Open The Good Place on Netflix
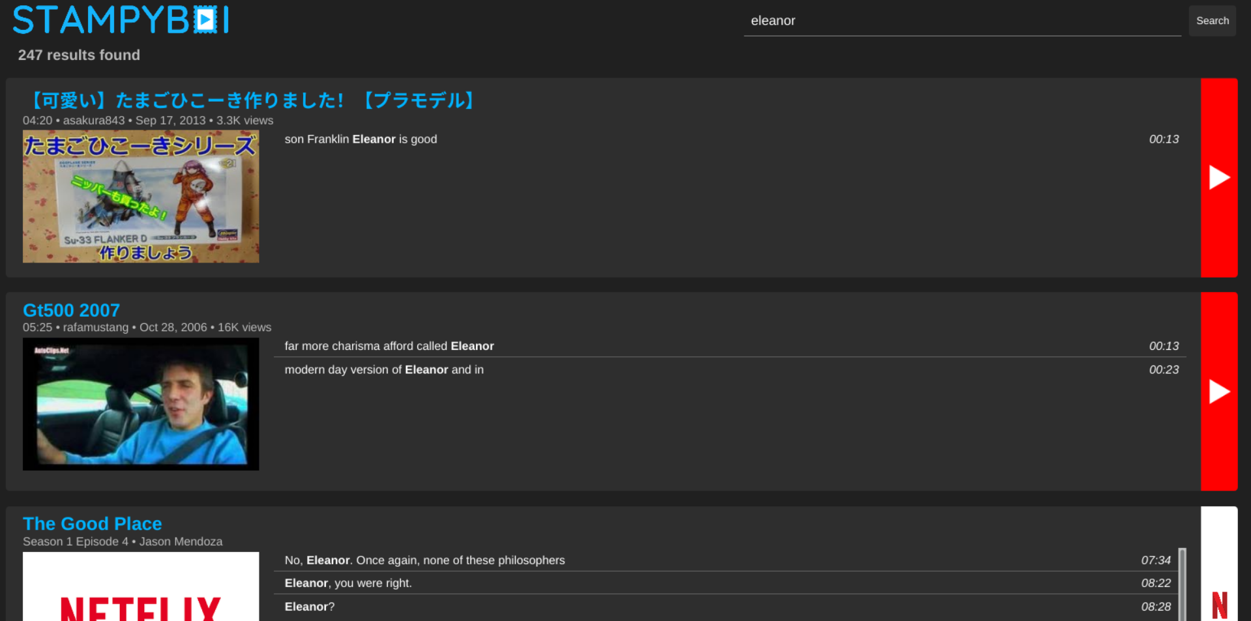Screen dimensions: 1251x621 tap(1219, 564)
